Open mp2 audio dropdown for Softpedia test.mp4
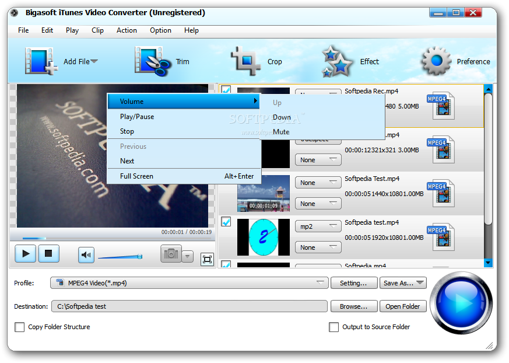509x363 pixels. (318, 226)
